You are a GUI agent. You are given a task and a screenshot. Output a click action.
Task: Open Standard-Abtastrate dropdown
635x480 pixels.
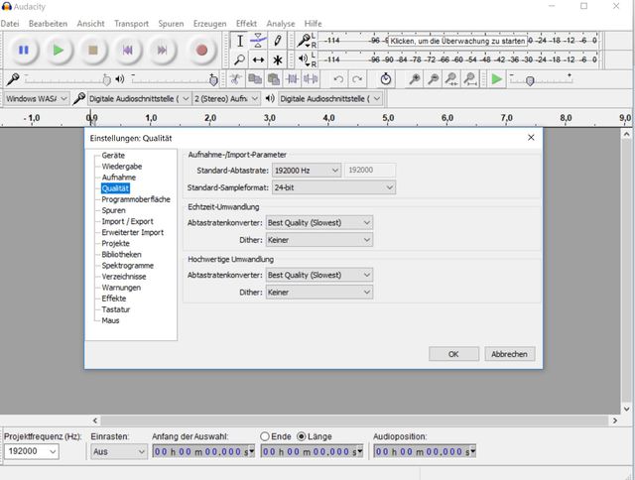(x=307, y=171)
